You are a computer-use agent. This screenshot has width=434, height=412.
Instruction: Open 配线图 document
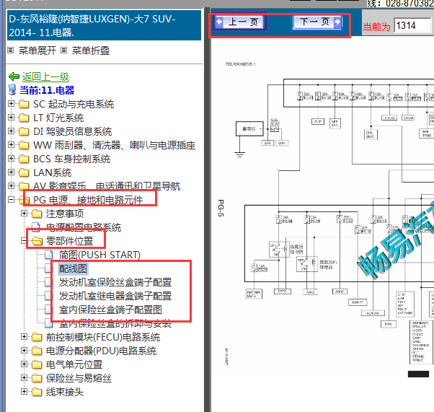pos(73,268)
